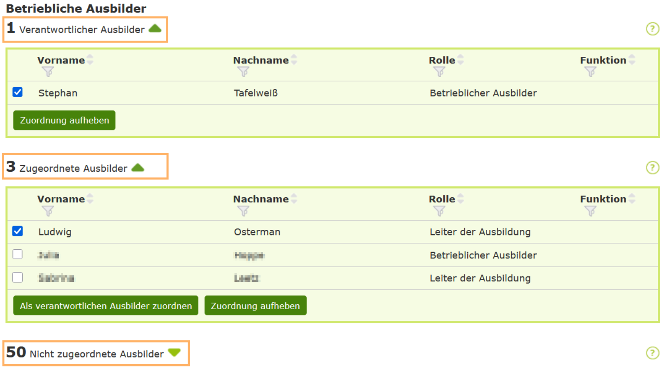667x369 pixels.
Task: Collapse the Zugeordnete Ausbilder section
Action: [137, 168]
